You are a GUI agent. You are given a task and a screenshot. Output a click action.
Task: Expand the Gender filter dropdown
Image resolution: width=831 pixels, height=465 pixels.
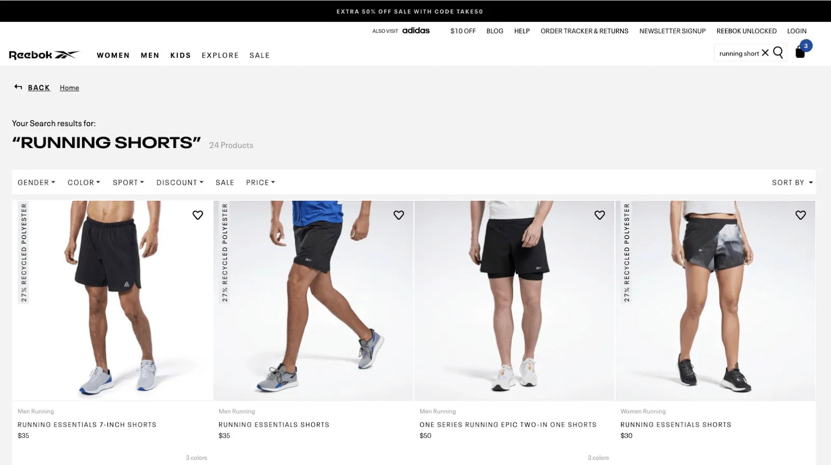click(36, 183)
